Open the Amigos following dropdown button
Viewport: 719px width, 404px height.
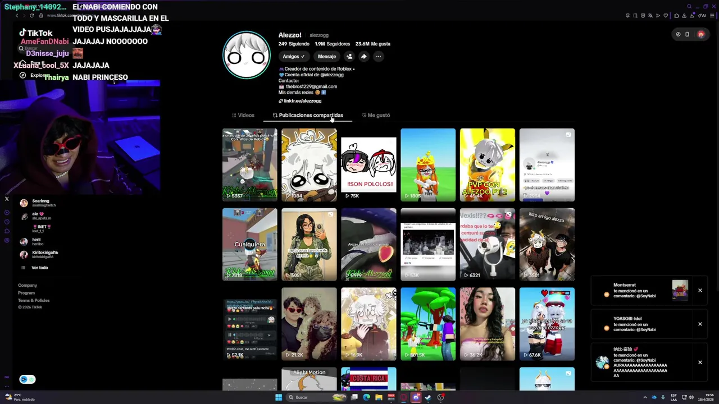click(x=294, y=56)
